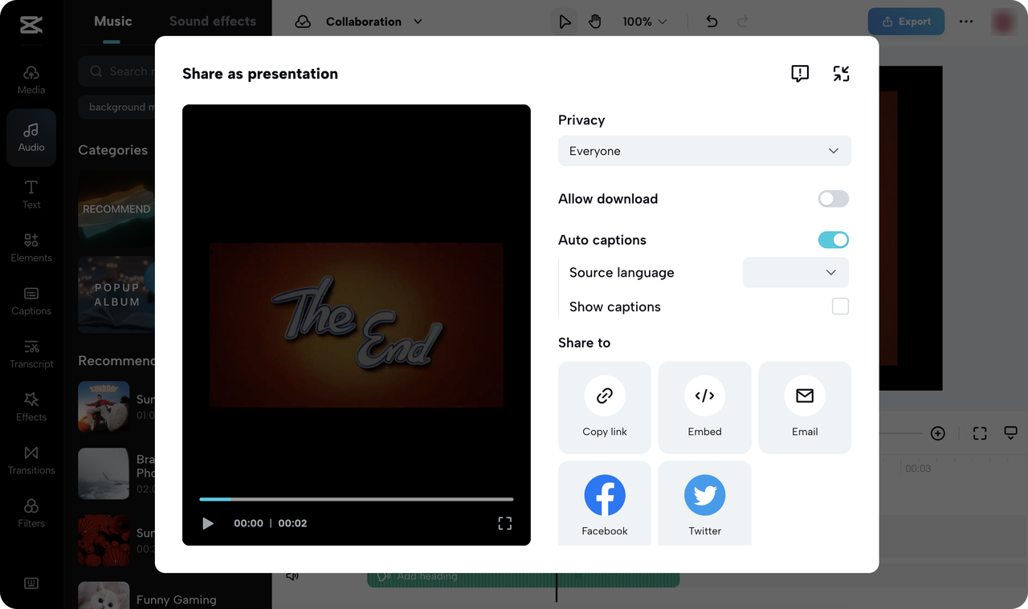Viewport: 1028px width, 609px height.
Task: Open keyboard shortcuts icon in sidebar
Action: (x=31, y=583)
